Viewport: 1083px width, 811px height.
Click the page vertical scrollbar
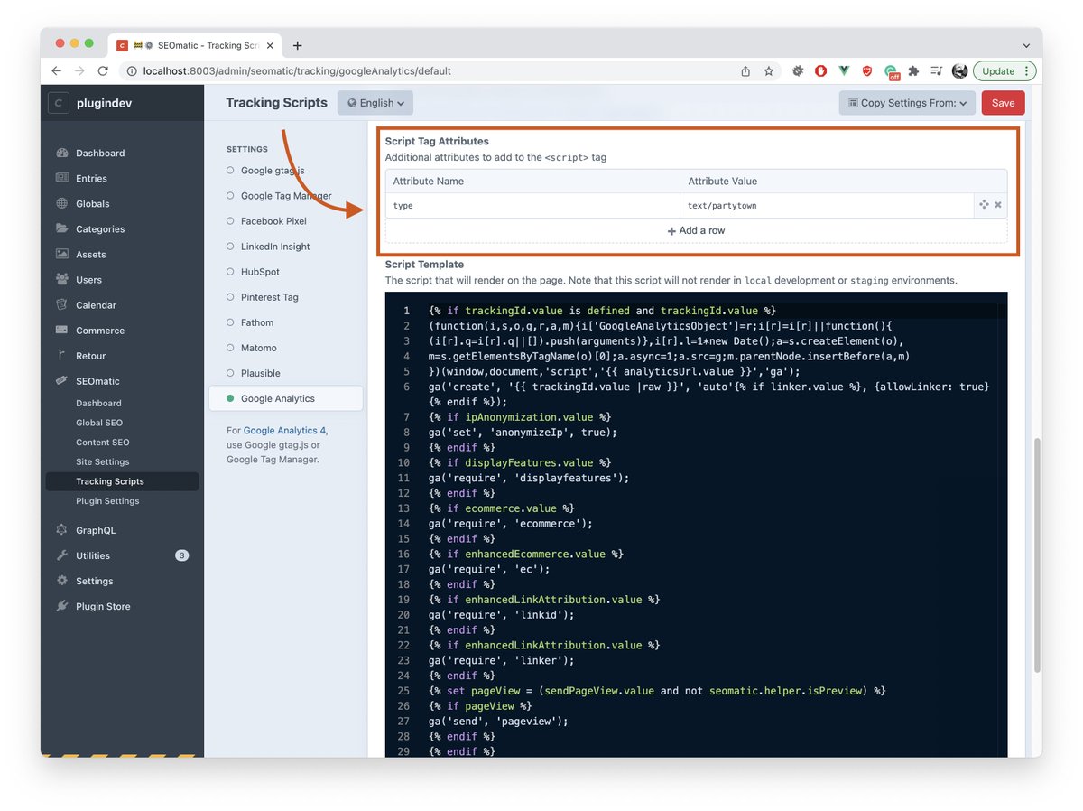click(x=1037, y=555)
